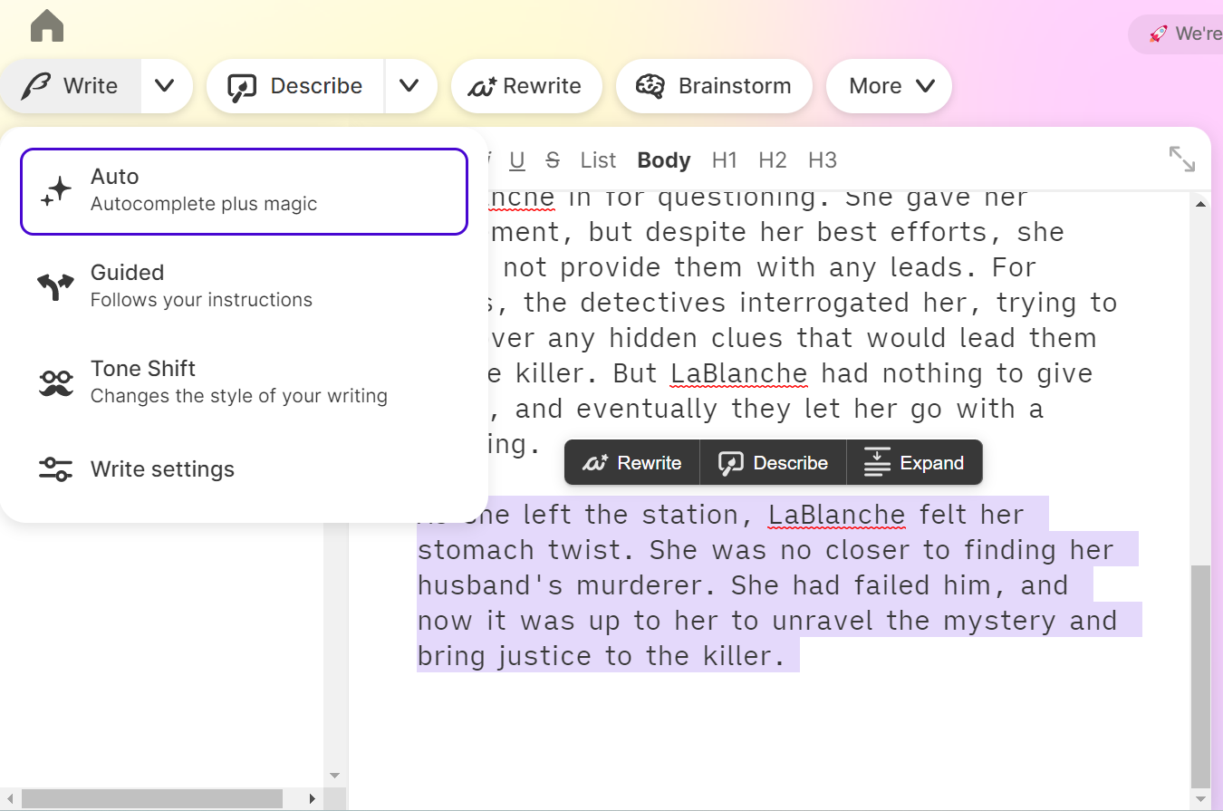Click Rewrite in the floating selection toolbar

[x=632, y=463]
